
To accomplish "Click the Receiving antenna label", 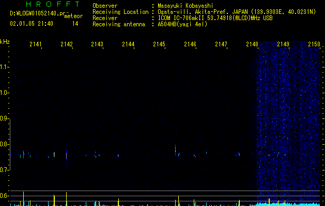I will [119, 24].
